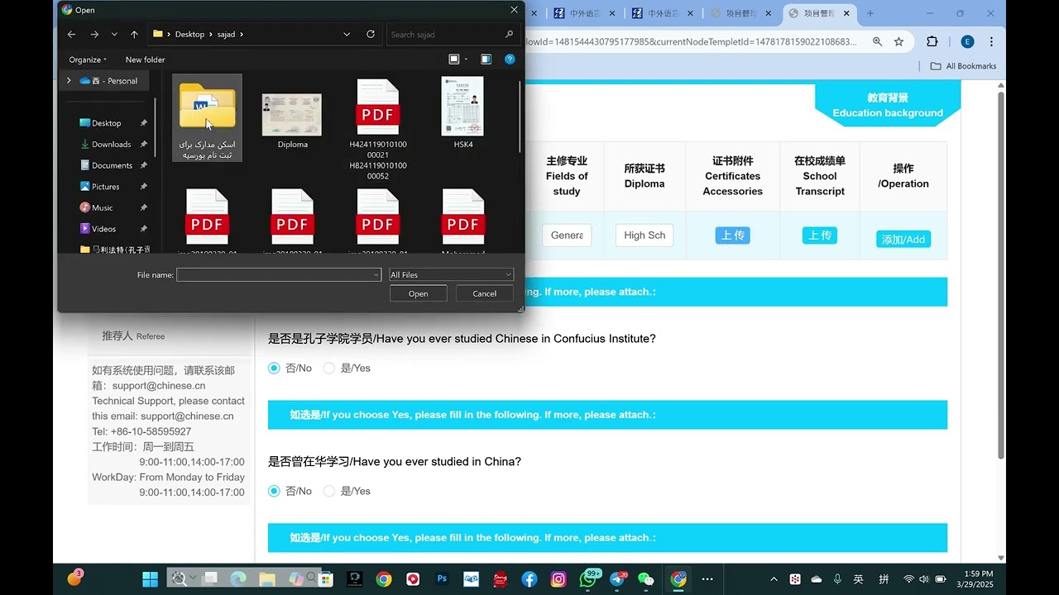Open Instagram from the taskbar
The height and width of the screenshot is (595, 1059).
tap(558, 579)
